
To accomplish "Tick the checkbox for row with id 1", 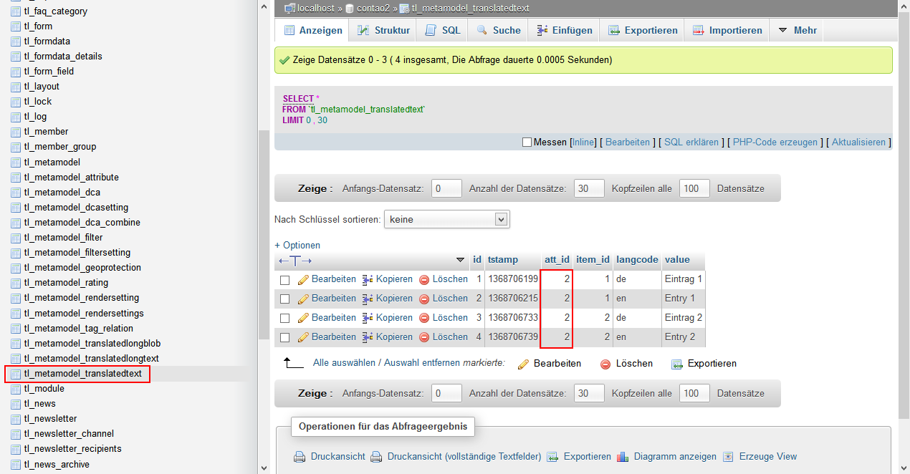I will click(284, 280).
